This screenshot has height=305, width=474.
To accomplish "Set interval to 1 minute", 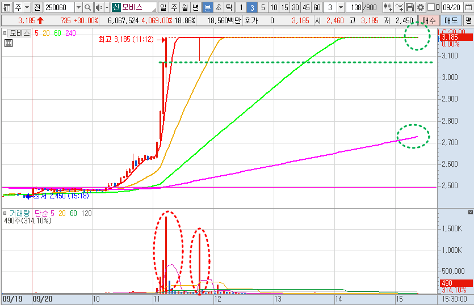I will [x=241, y=7].
